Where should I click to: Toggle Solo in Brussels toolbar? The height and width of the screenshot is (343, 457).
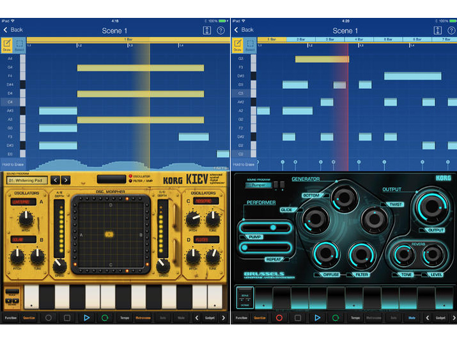394,318
